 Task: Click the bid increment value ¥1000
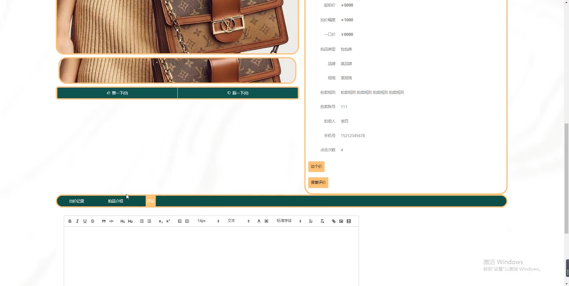[x=347, y=20]
